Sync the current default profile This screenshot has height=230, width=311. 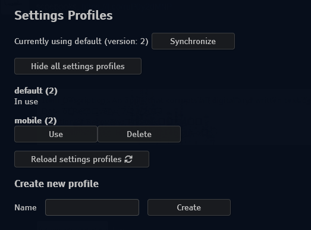193,41
